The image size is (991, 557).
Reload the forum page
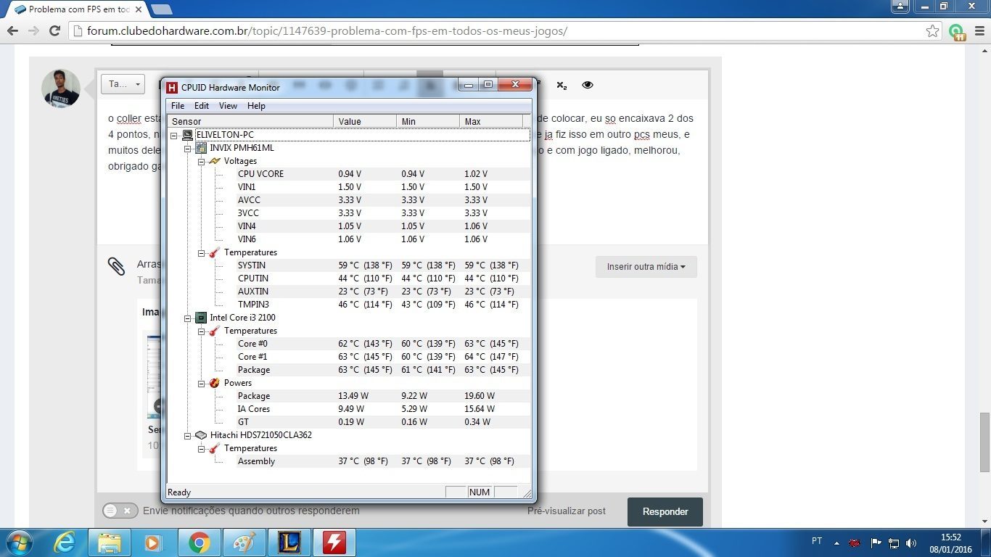[54, 31]
